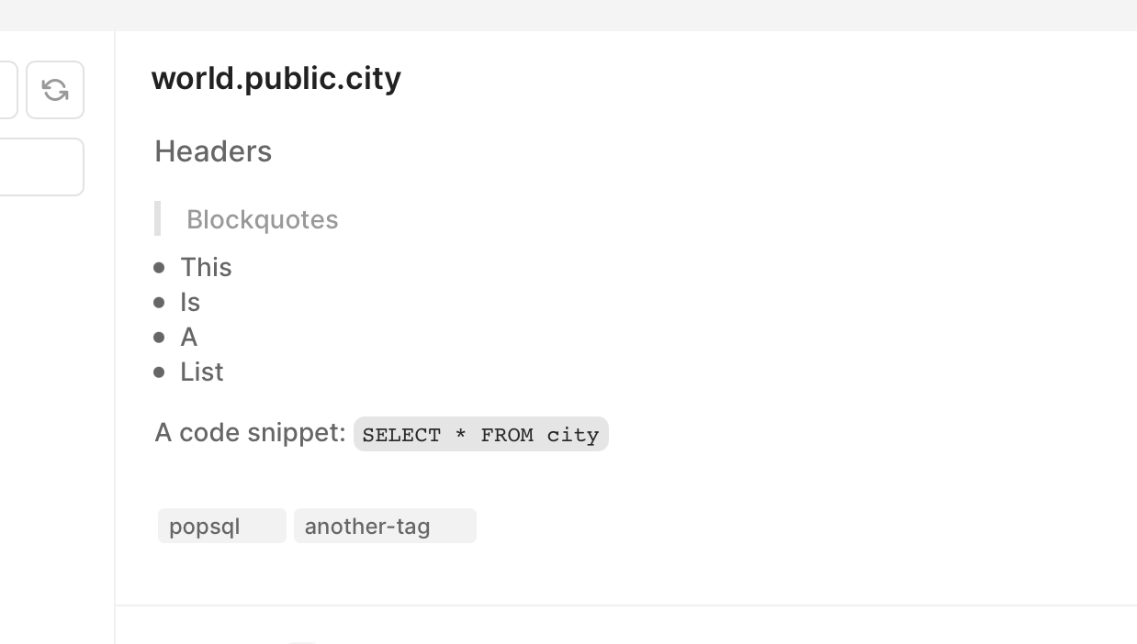Click the Headers heading in the description
The height and width of the screenshot is (644, 1137).
click(213, 151)
